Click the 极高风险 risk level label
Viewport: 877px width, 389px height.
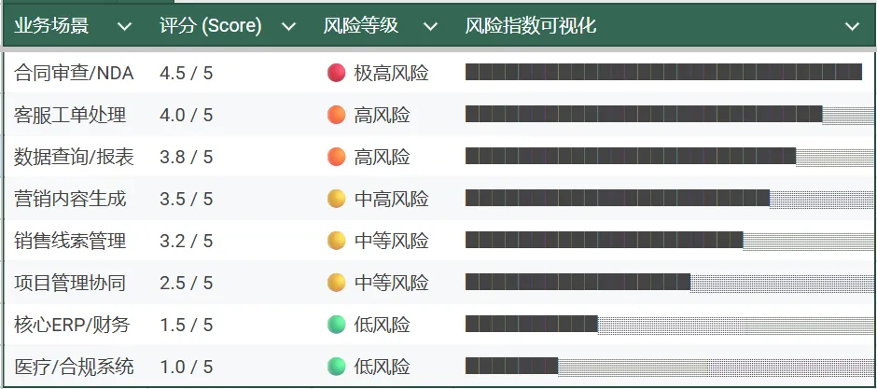click(x=391, y=73)
